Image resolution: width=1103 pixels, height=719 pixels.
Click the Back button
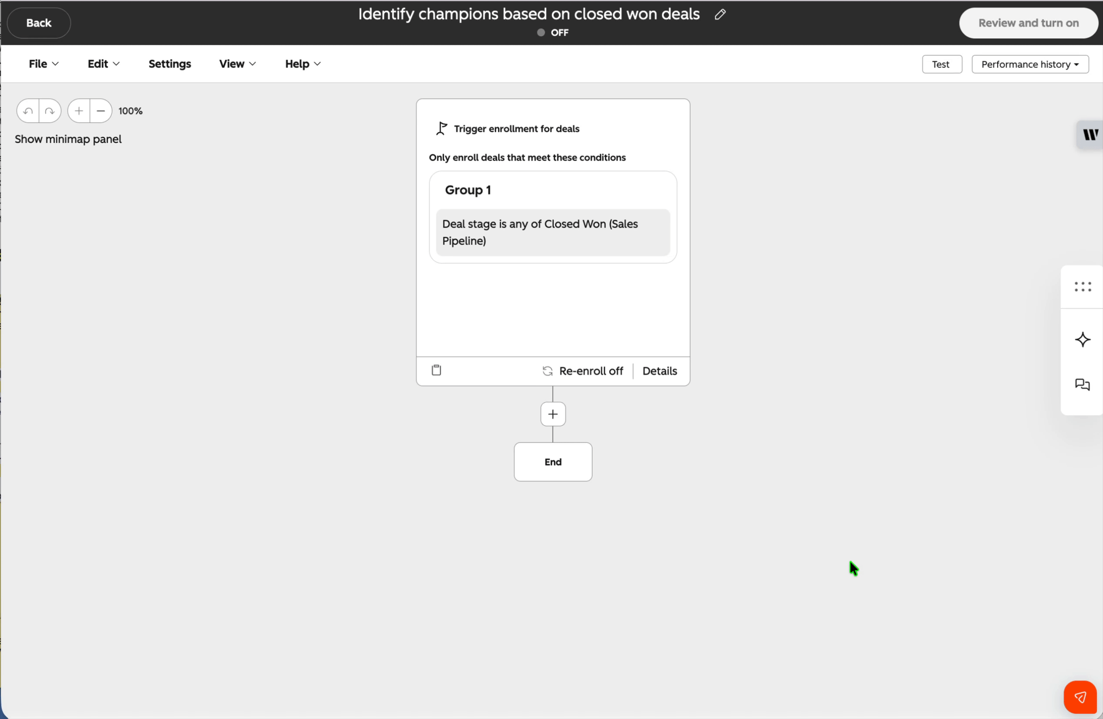tap(39, 23)
